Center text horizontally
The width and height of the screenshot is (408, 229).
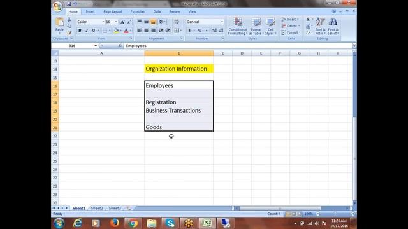coord(146,31)
